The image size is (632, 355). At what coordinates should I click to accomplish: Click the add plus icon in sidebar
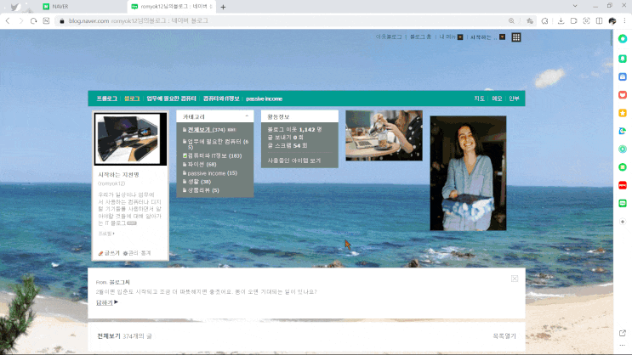pos(623,222)
